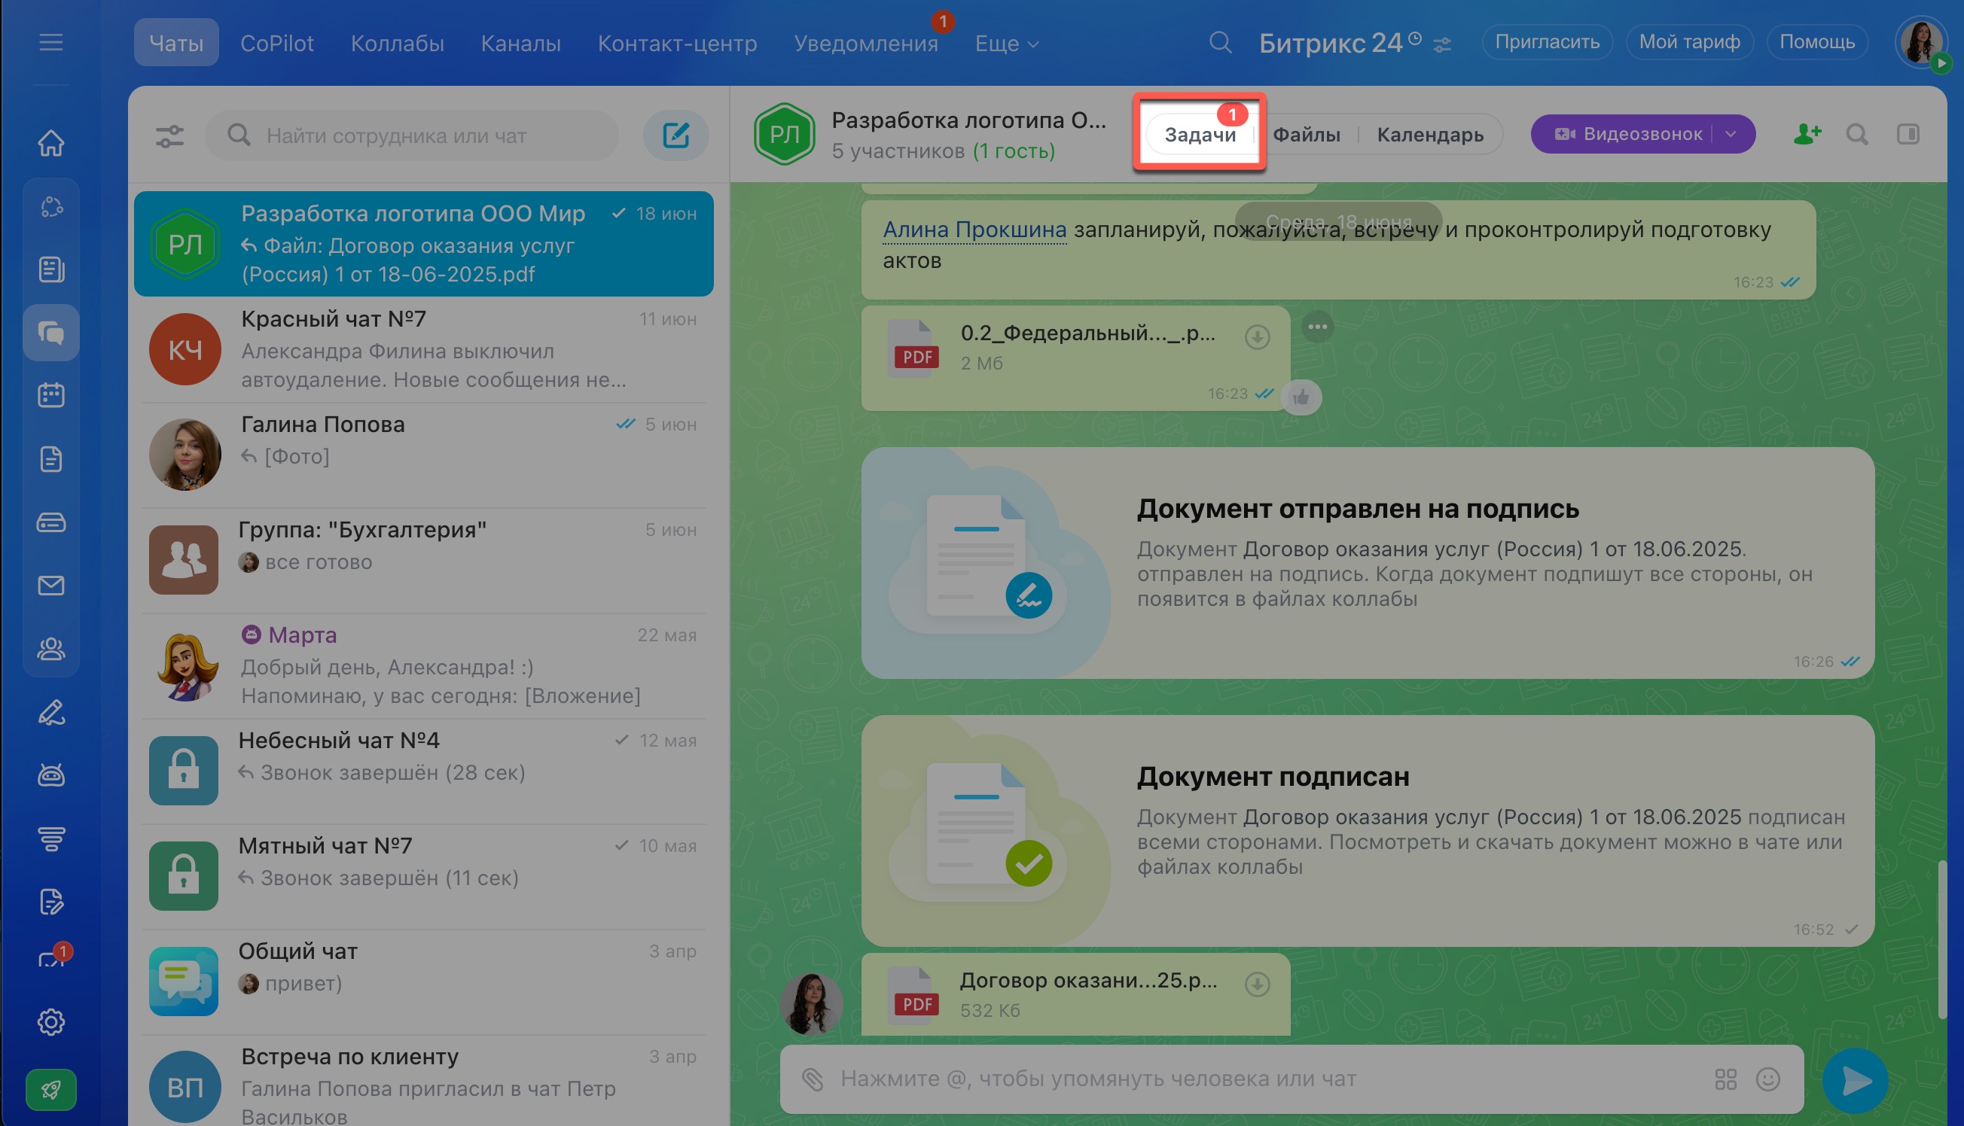Open the Уведомления tab
The image size is (1964, 1126).
coord(865,43)
